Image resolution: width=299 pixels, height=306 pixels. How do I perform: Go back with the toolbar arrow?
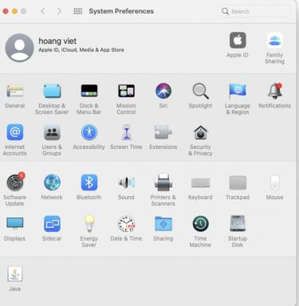[x=43, y=11]
